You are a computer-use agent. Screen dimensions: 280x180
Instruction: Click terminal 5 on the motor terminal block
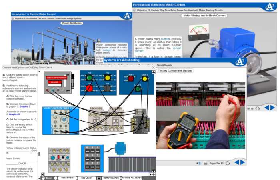pos(92,151)
